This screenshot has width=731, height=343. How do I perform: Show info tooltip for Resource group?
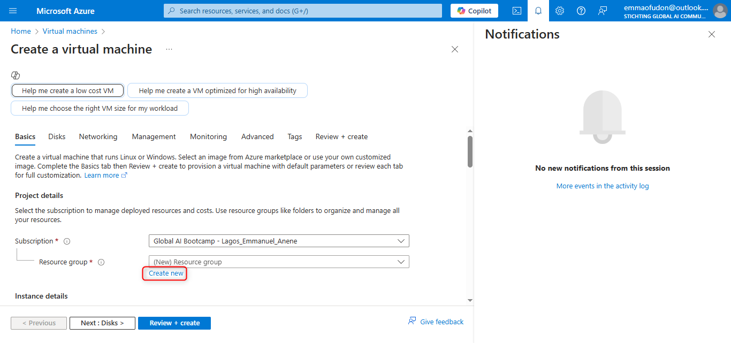pos(101,262)
